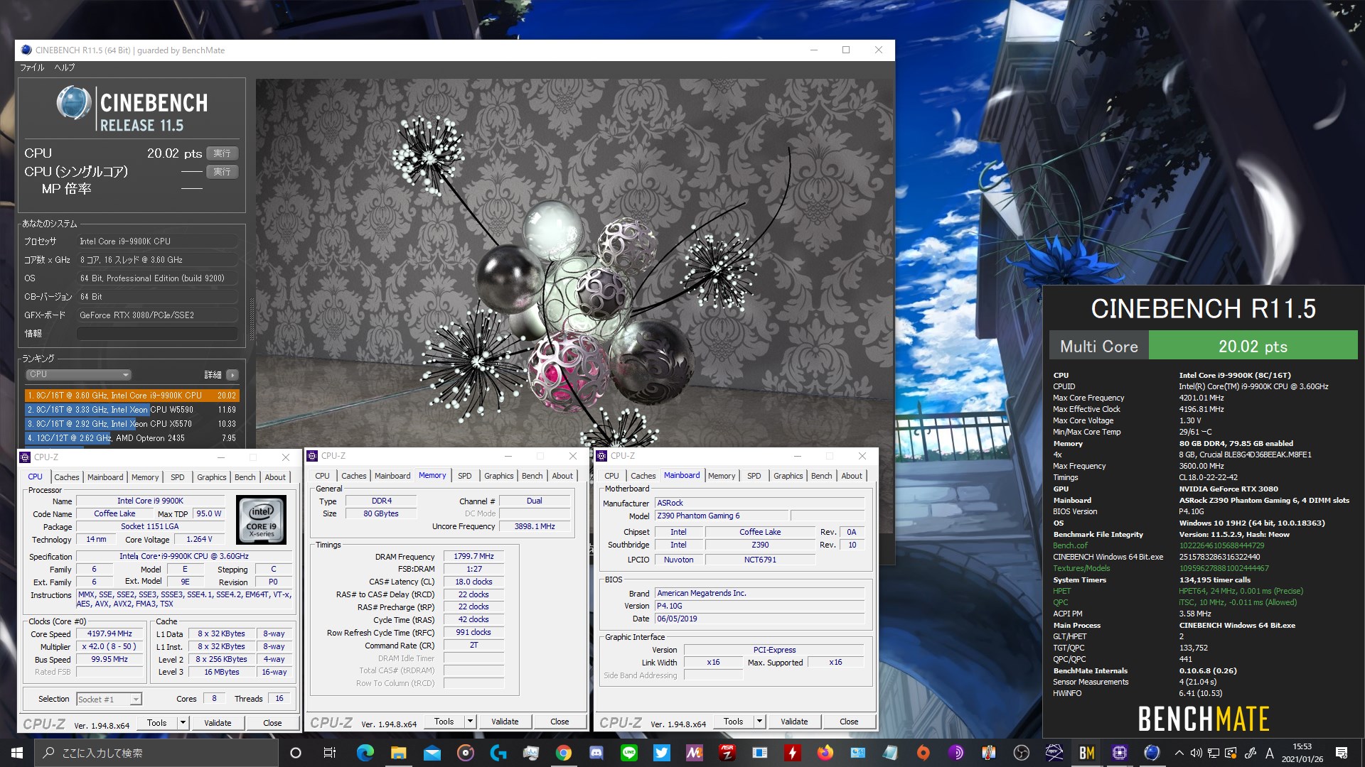Viewport: 1365px width, 767px height.
Task: Open Cinebench sphere icon on taskbar
Action: point(1152,753)
